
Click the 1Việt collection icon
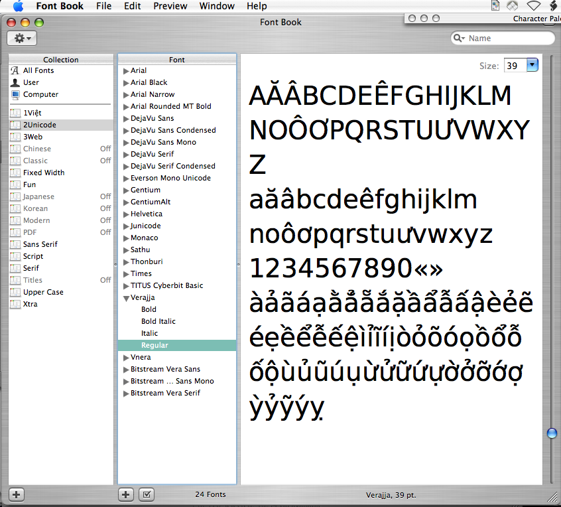pyautogui.click(x=15, y=113)
